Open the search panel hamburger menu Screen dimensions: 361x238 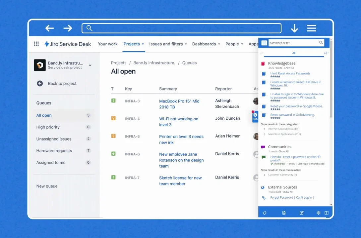click(264, 43)
